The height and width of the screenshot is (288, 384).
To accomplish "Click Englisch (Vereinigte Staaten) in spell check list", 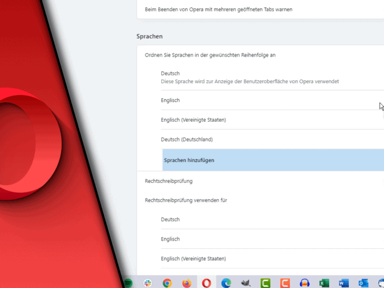I will tap(272, 259).
